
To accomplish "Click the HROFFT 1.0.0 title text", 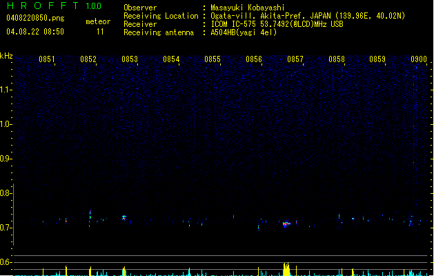I will tap(55, 6).
